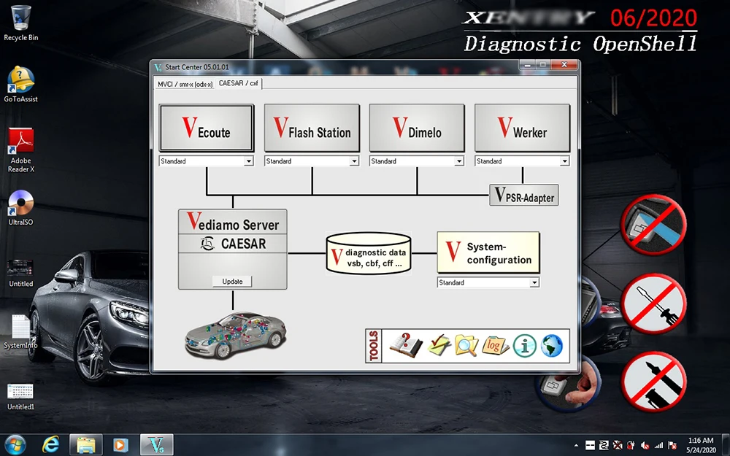Click the checklist notepad tool icon
The image size is (730, 456).
pyautogui.click(x=438, y=345)
